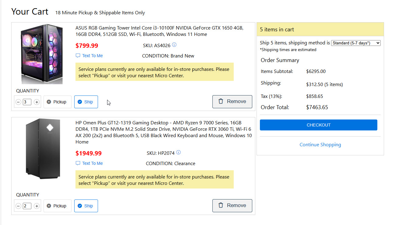Screen dimensions: 395x225
Task: Decrease quantity of HP Omen desktop
Action: click(18, 206)
